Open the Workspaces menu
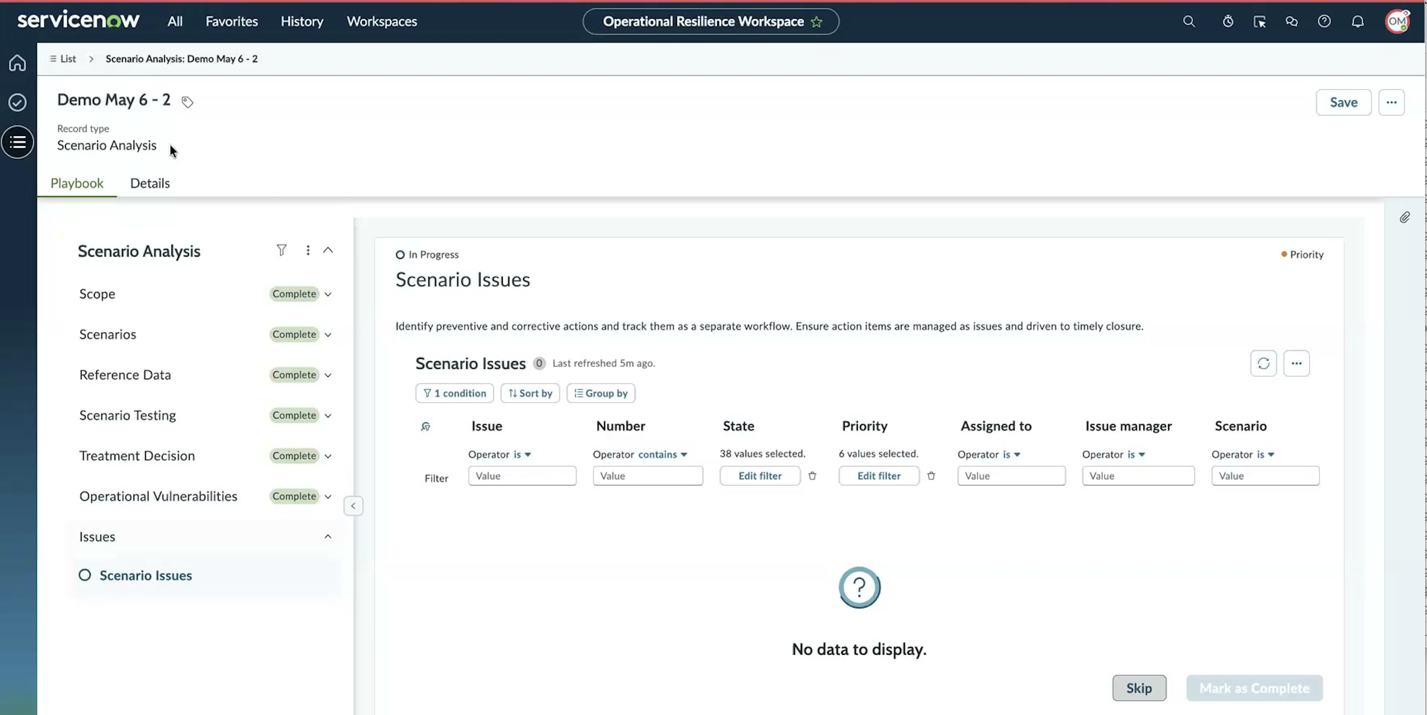The height and width of the screenshot is (715, 1427). click(x=382, y=21)
